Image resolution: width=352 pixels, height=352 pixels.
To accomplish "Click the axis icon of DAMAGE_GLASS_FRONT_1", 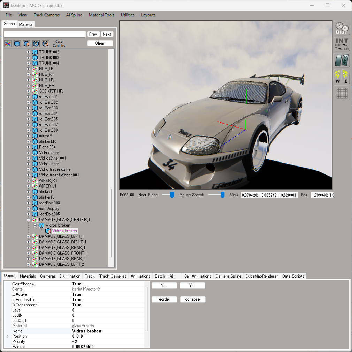I will tap(35, 253).
